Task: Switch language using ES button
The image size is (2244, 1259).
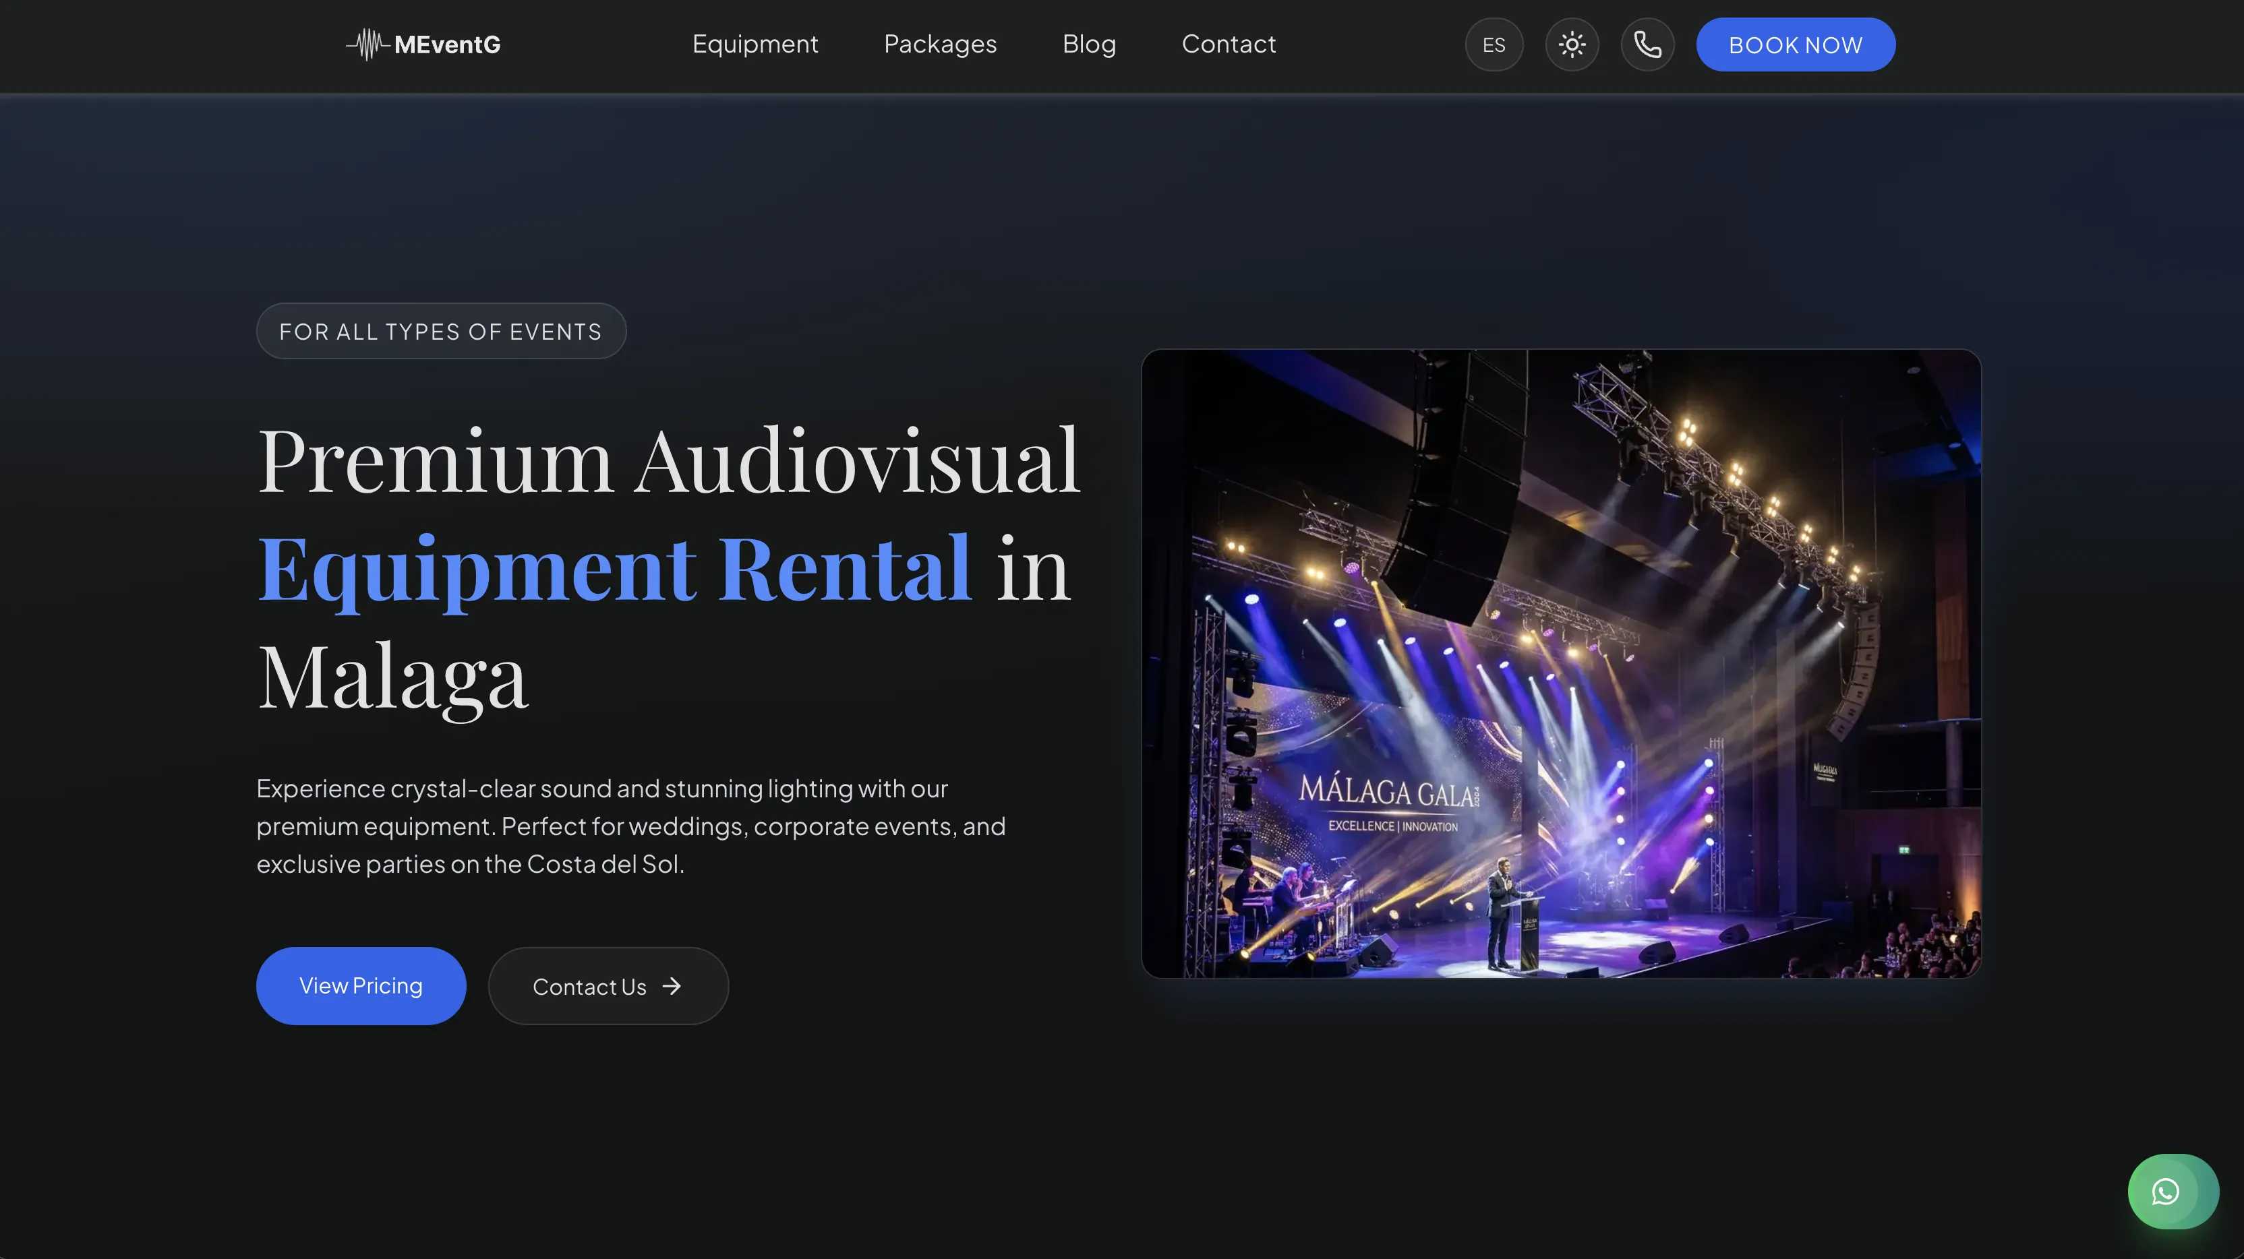Action: point(1494,44)
